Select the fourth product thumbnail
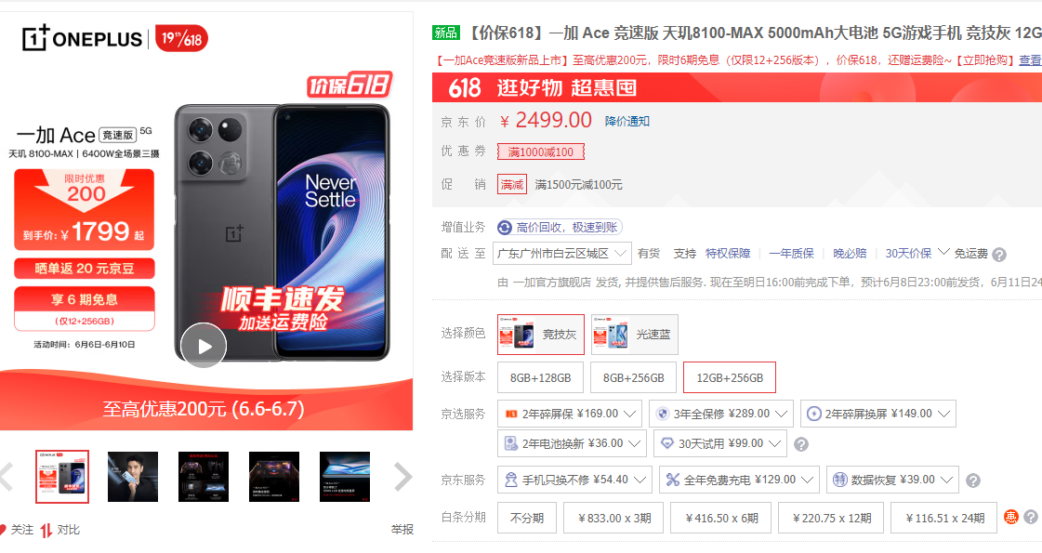Screen dimensions: 1042x553 click(x=274, y=477)
